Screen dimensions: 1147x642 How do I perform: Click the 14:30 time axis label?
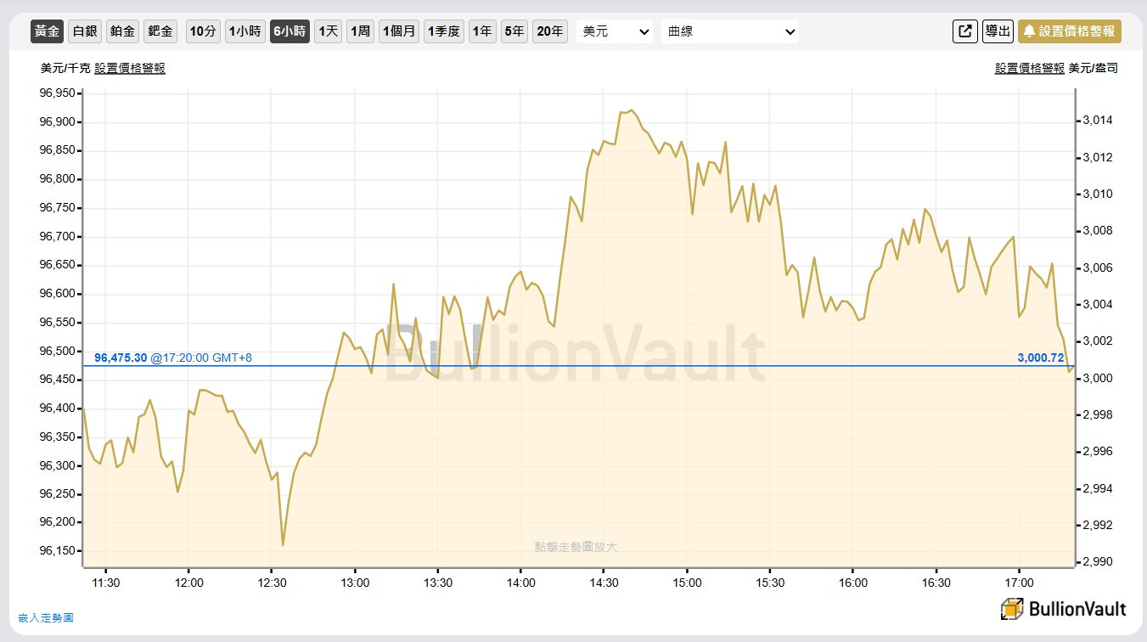click(604, 583)
